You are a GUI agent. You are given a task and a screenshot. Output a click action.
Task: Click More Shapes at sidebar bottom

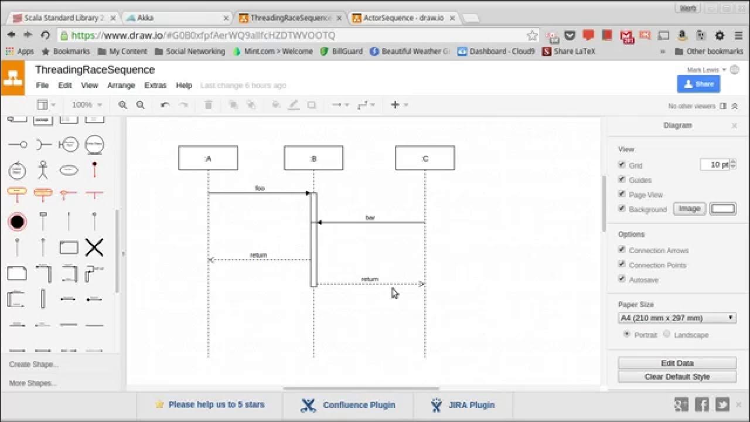(33, 383)
